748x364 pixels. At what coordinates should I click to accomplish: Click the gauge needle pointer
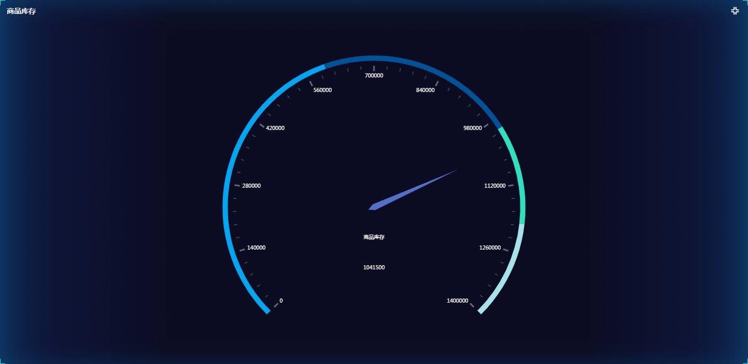click(x=416, y=189)
